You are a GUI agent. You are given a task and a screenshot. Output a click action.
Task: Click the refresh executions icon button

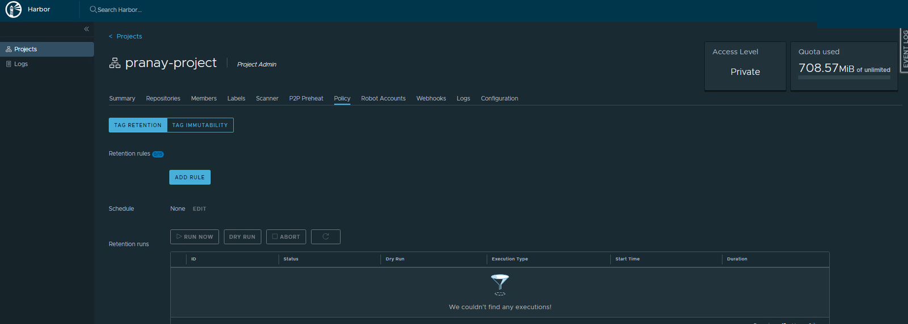pyautogui.click(x=326, y=237)
